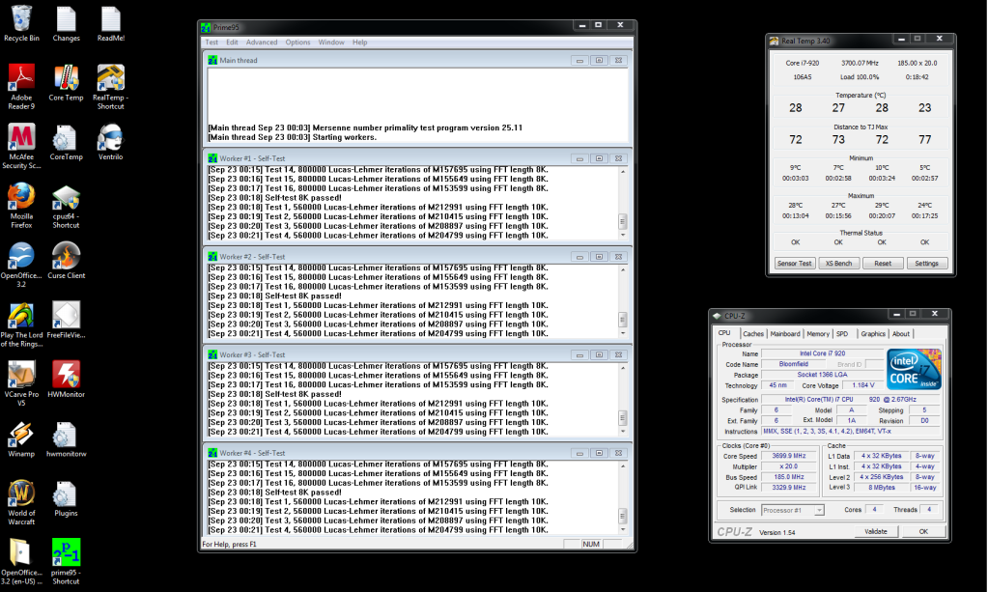Switch to the Mainboard tab in CPU-Z
This screenshot has height=592, width=988.
point(785,334)
